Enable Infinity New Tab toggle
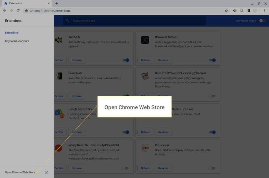This screenshot has height=178, width=269. click(x=125, y=168)
